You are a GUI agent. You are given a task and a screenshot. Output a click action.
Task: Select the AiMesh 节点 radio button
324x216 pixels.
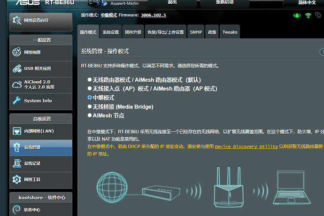click(x=90, y=116)
